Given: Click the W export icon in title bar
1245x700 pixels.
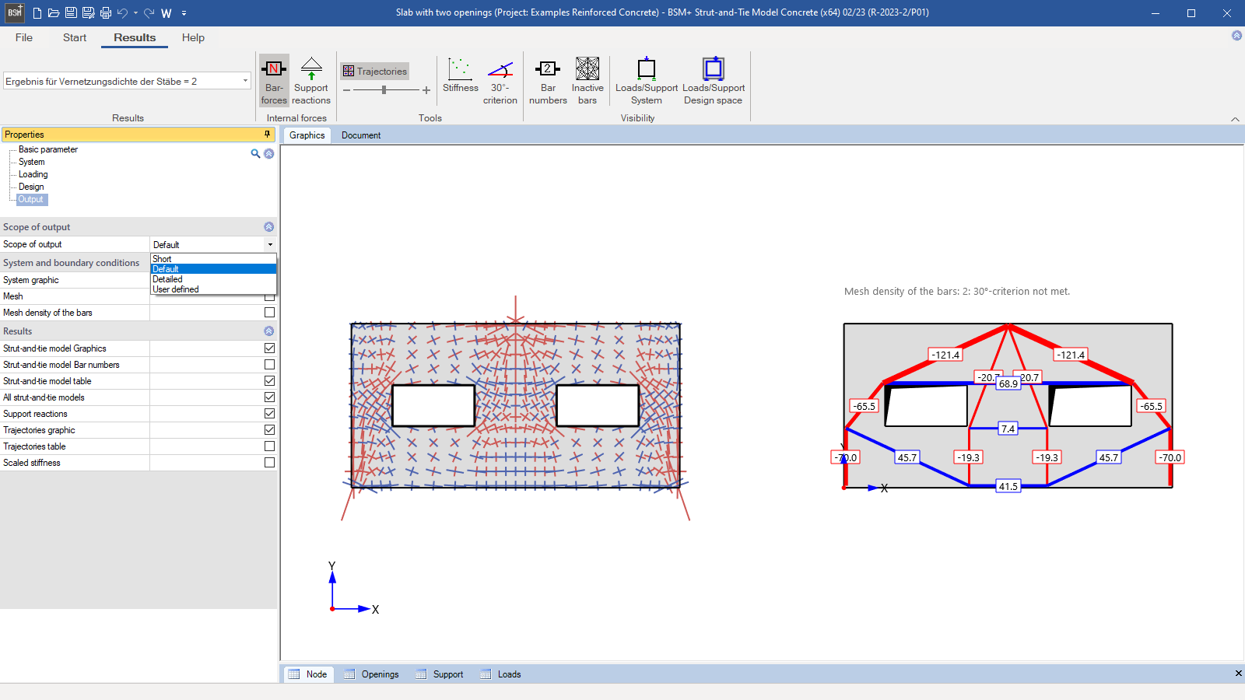Looking at the screenshot, I should (x=167, y=13).
